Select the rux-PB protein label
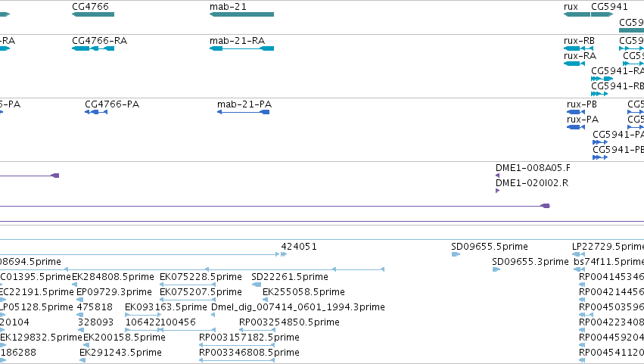This screenshot has height=364, width=644. pyautogui.click(x=582, y=104)
